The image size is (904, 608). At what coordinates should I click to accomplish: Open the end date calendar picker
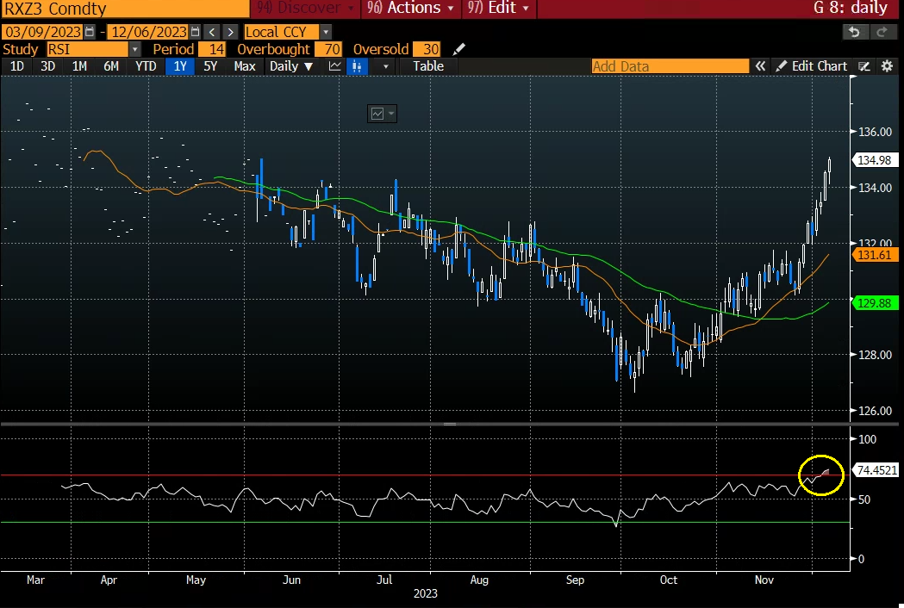(x=196, y=32)
